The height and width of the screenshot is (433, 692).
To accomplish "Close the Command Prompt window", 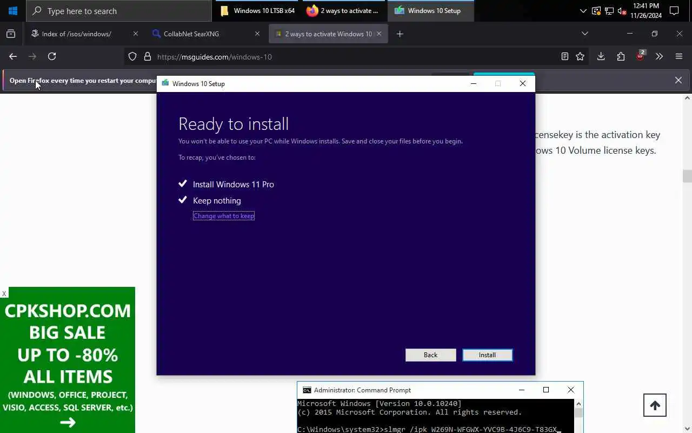I will click(x=570, y=390).
